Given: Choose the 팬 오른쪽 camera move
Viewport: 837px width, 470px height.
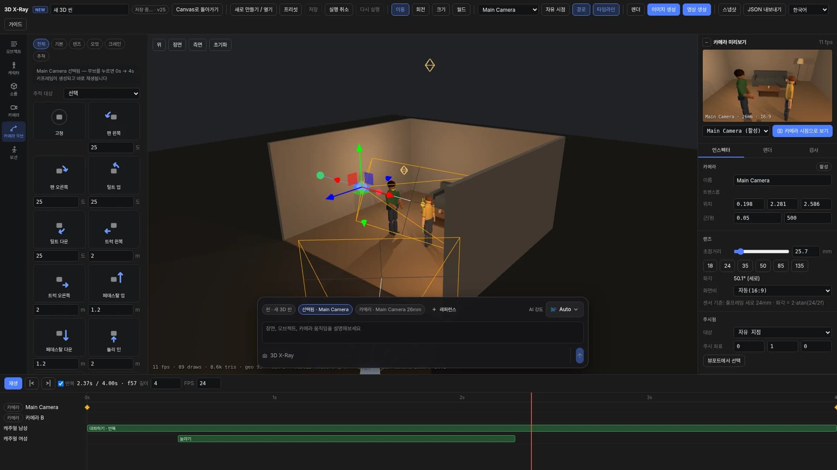Looking at the screenshot, I should pos(59,175).
